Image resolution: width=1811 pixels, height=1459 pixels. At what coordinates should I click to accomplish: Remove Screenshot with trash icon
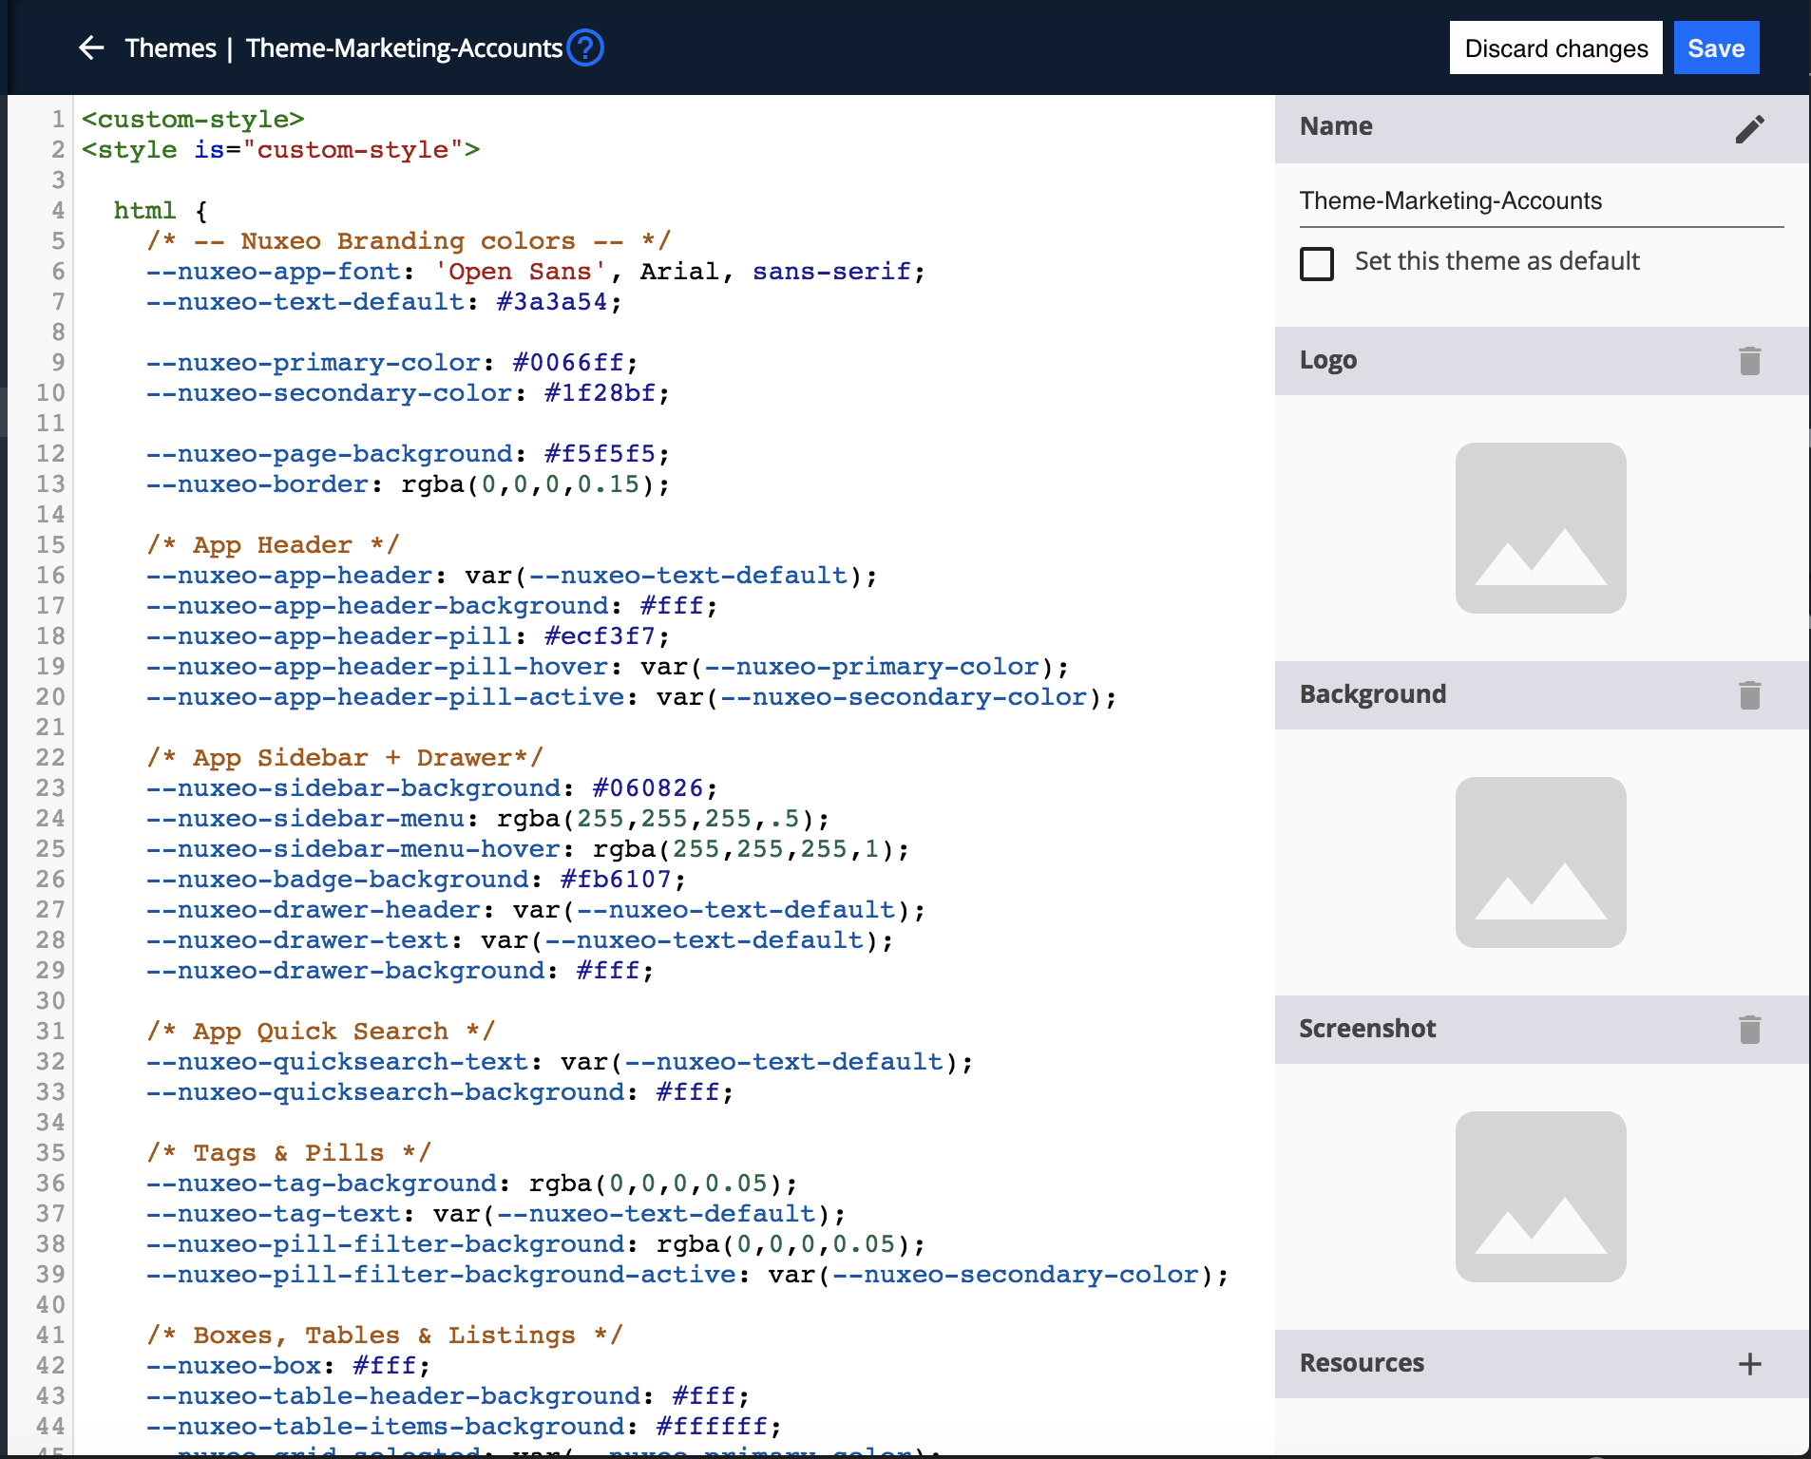(1749, 1030)
